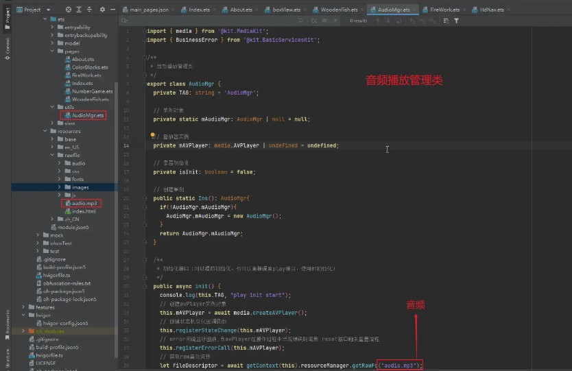Expand the entryability folder
Image resolution: width=572 pixels, height=371 pixels.
pos(52,27)
